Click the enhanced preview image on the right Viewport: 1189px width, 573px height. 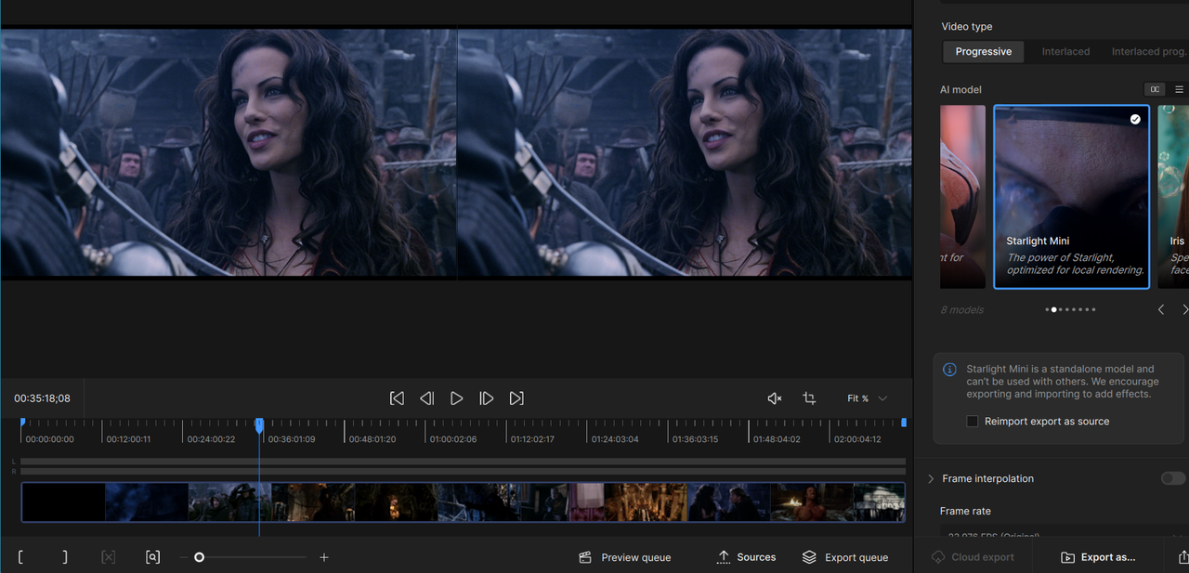click(685, 152)
